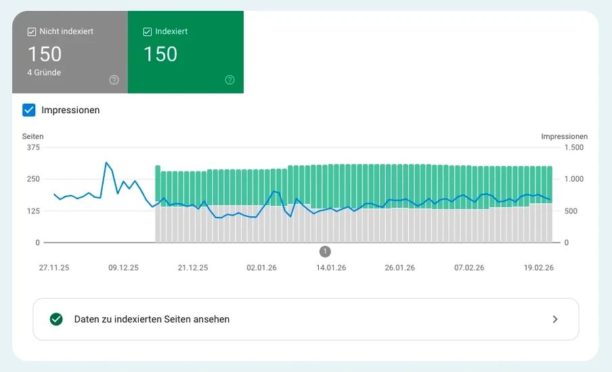Click the impressions line peak near 09.12.25

[x=106, y=163]
